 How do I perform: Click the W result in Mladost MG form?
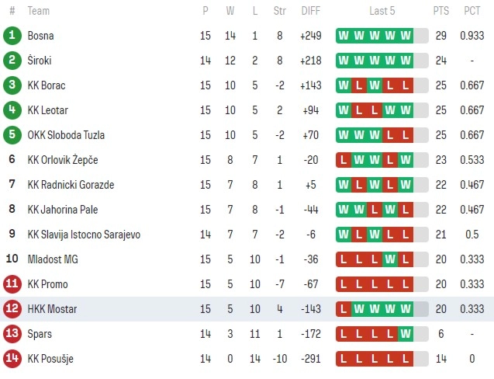390,259
